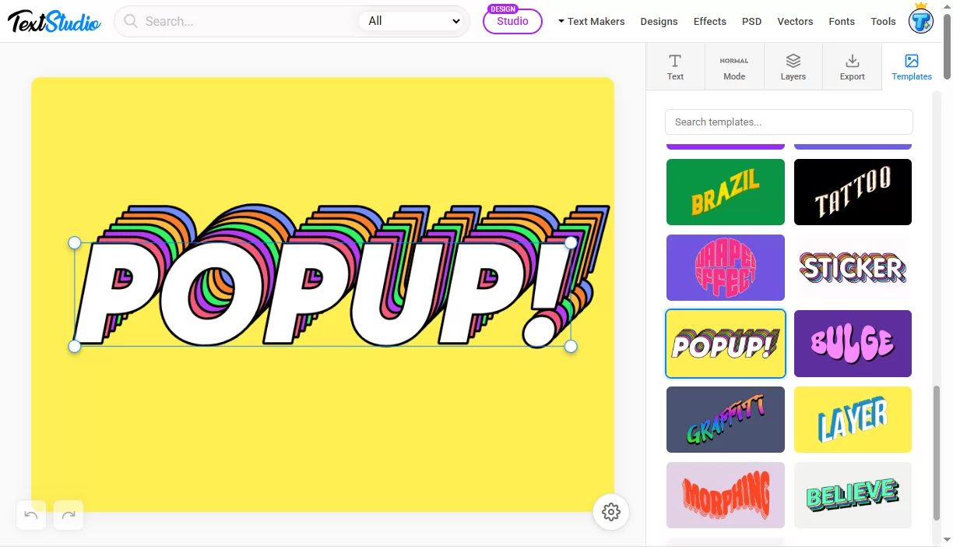This screenshot has height=547, width=953.
Task: Choose the GRAFFITI template thumbnail
Action: click(x=726, y=419)
